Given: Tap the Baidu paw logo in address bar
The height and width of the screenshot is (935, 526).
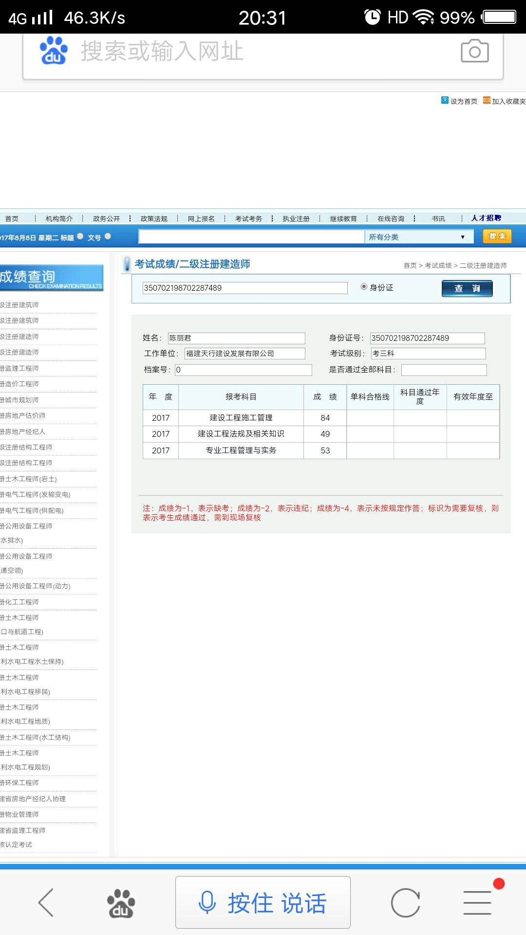Looking at the screenshot, I should coord(54,51).
